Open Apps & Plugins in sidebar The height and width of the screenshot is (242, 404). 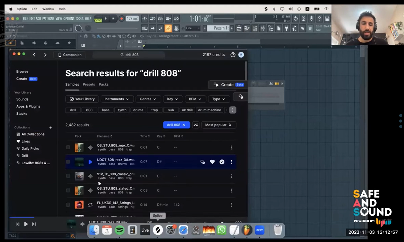28,106
